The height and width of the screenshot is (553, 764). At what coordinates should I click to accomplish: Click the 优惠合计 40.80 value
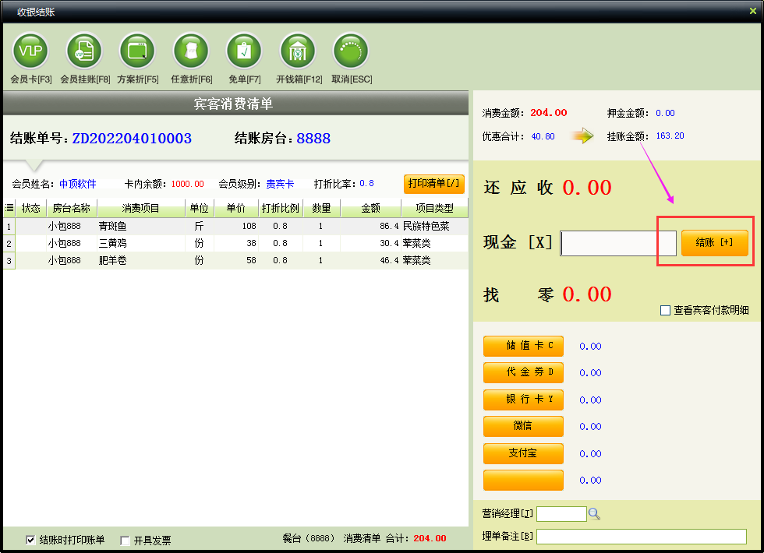click(x=543, y=136)
